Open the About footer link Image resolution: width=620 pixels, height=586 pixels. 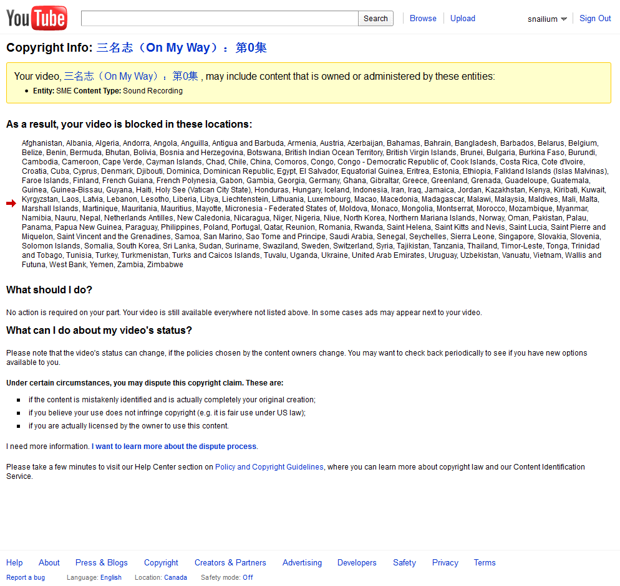(49, 562)
